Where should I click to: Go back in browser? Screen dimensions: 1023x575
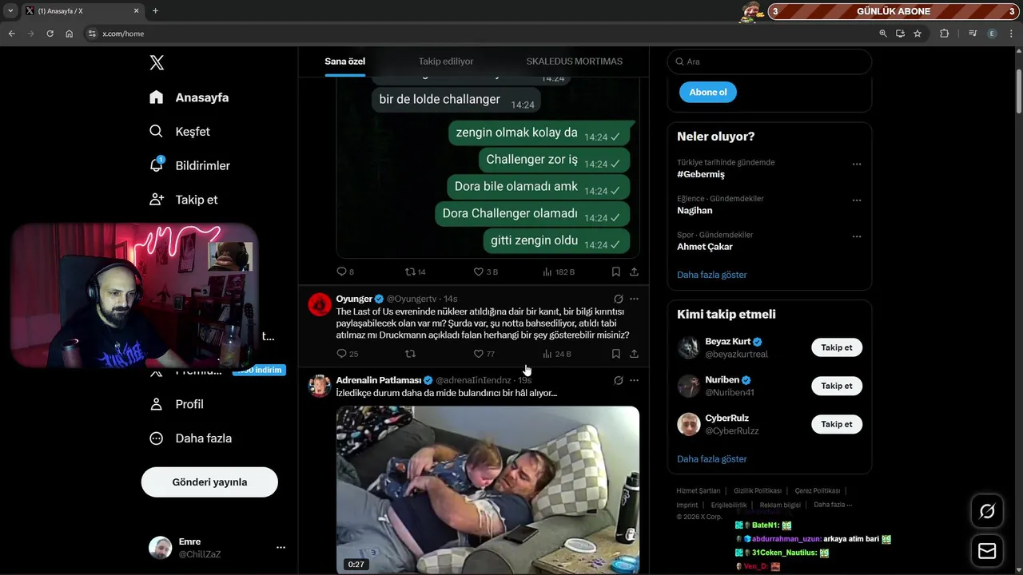tap(11, 34)
